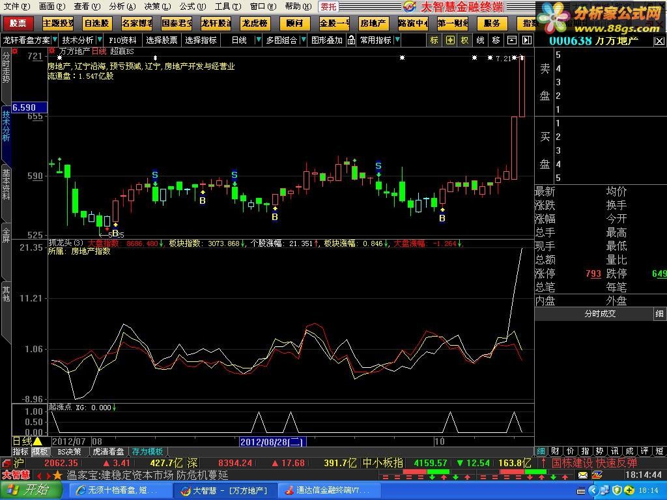Select the 势 trend tab

click(x=600, y=451)
